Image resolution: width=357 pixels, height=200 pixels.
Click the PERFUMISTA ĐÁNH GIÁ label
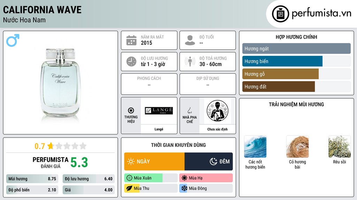click(51, 162)
